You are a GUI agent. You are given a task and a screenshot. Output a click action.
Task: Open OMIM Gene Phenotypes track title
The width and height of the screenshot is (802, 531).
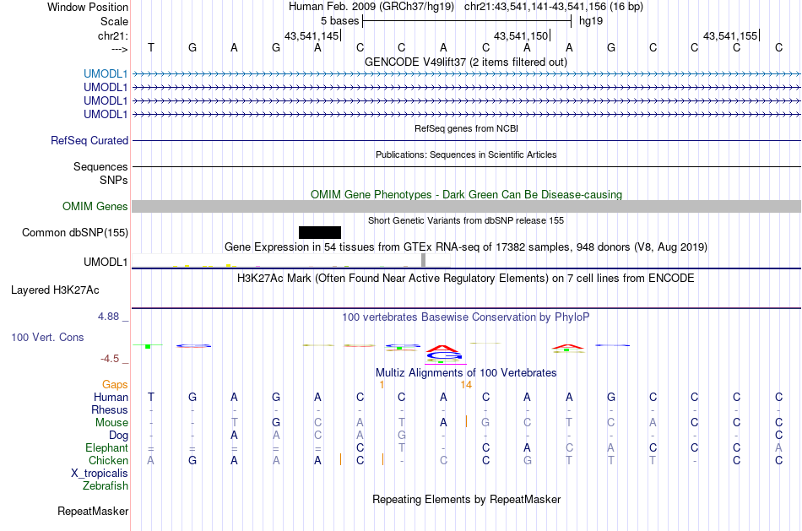(466, 194)
